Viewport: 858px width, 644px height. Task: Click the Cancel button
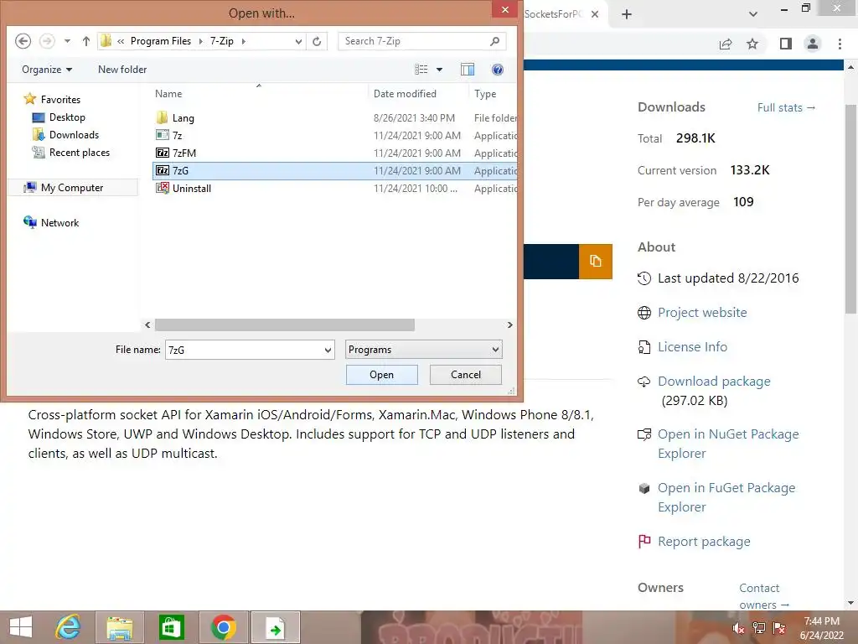(x=466, y=375)
